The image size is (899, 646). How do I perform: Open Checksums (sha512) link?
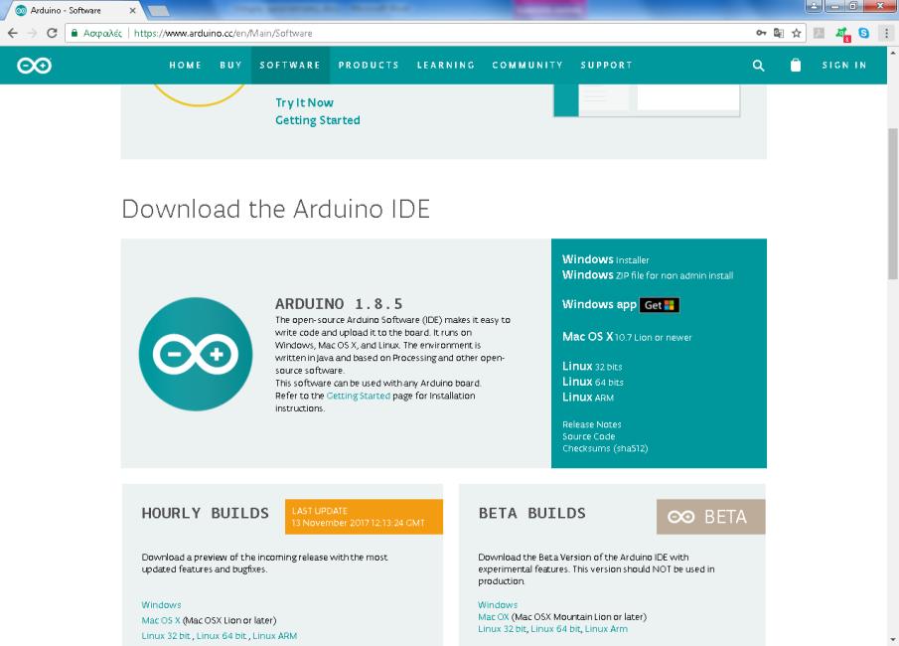coord(605,448)
